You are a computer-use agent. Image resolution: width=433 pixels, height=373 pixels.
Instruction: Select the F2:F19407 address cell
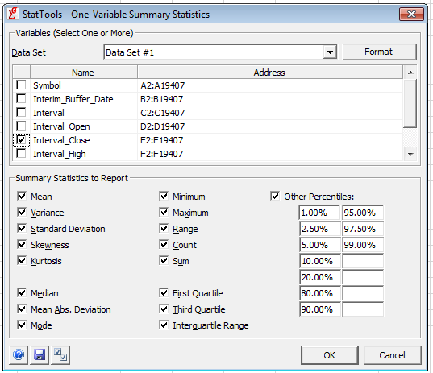point(270,154)
